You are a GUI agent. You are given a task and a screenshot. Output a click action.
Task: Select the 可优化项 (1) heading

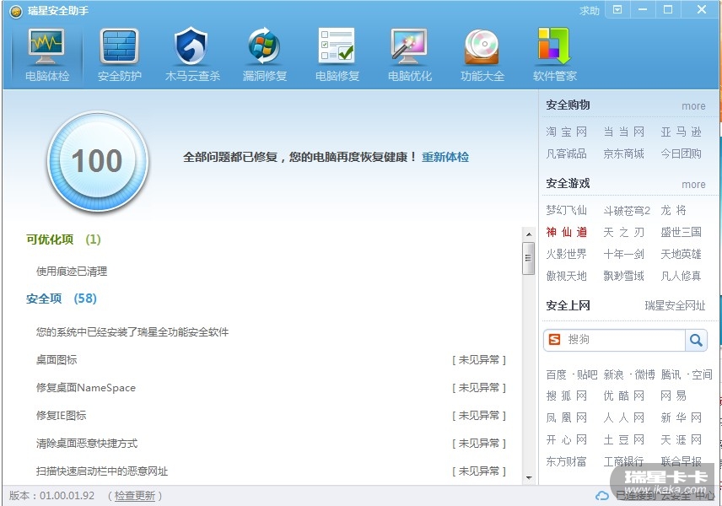63,240
